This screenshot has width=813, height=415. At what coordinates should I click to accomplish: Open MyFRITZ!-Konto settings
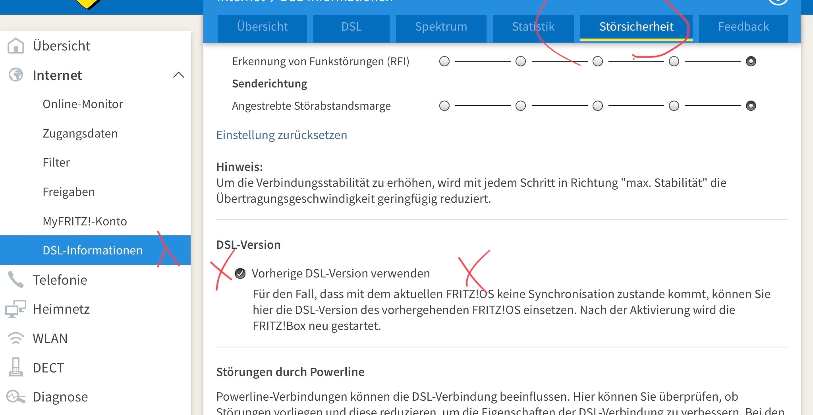(x=85, y=221)
